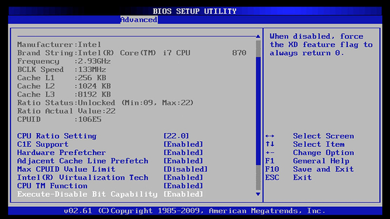This screenshot has height=219, width=390.
Task: Click ESC Exit label
Action: point(288,177)
